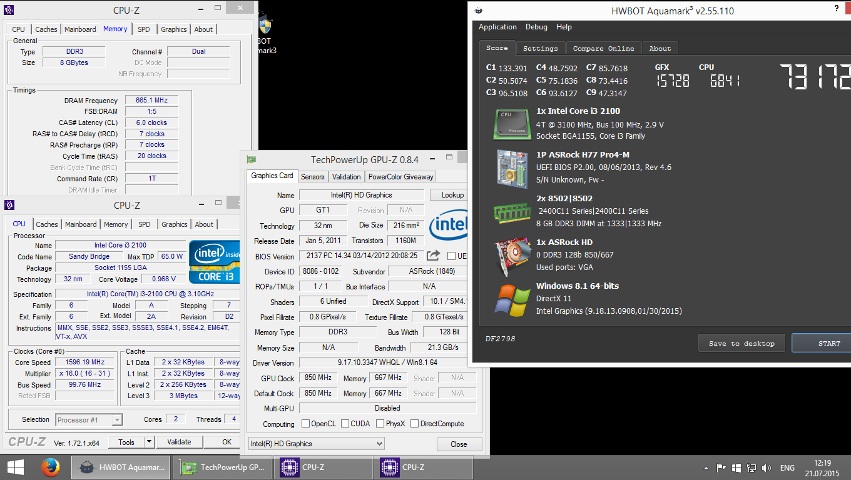Viewport: 851px width, 480px height.
Task: Click the graphics card icon in Aquamark
Action: pos(512,256)
